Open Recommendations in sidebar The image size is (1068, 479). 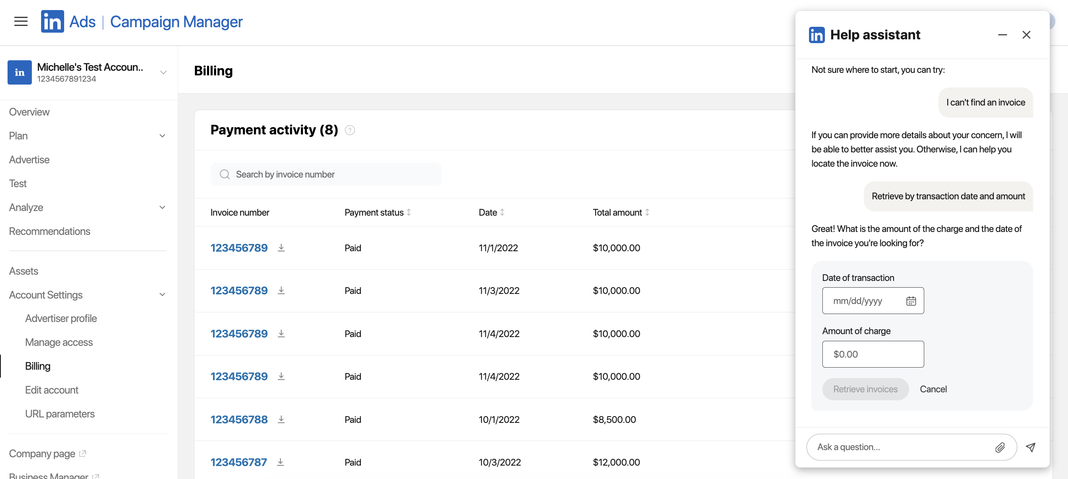coord(49,232)
